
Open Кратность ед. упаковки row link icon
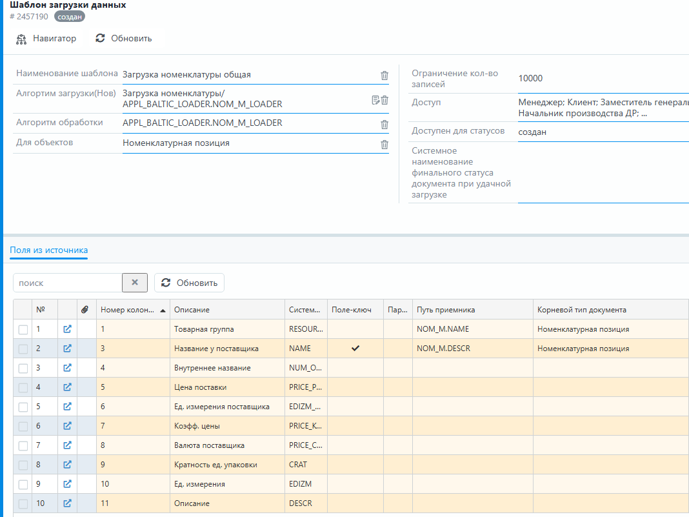coord(67,465)
